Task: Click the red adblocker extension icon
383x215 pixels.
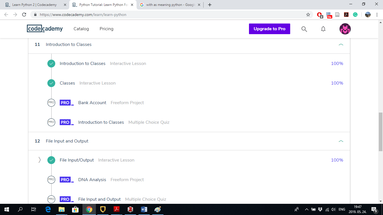Action: 320,15
